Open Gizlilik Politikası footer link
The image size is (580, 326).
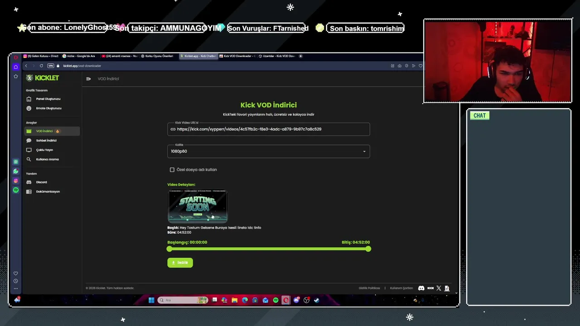point(369,288)
